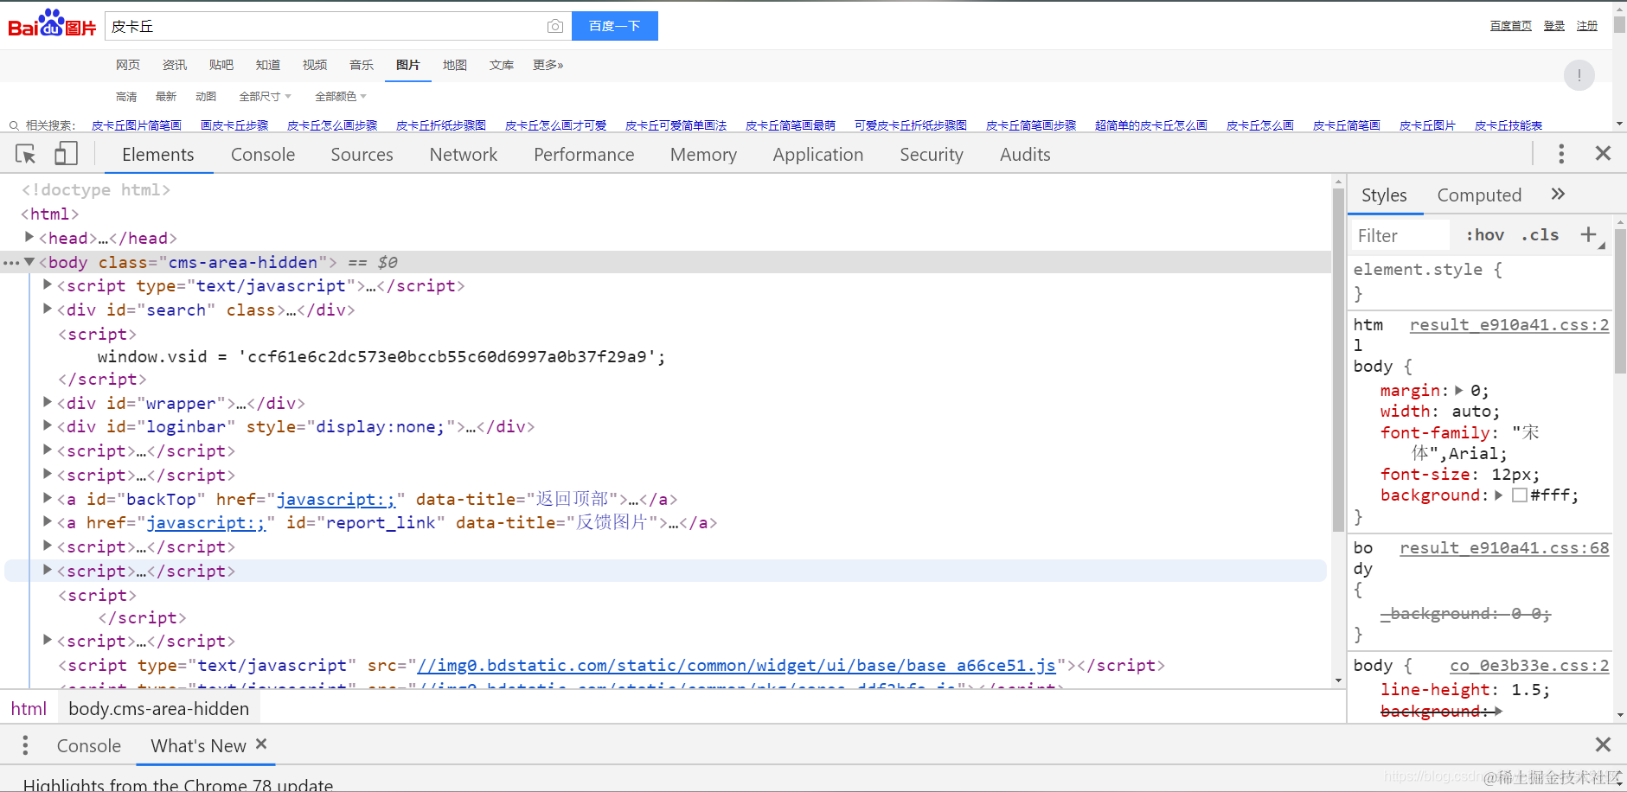Expand the div with id search

48,309
